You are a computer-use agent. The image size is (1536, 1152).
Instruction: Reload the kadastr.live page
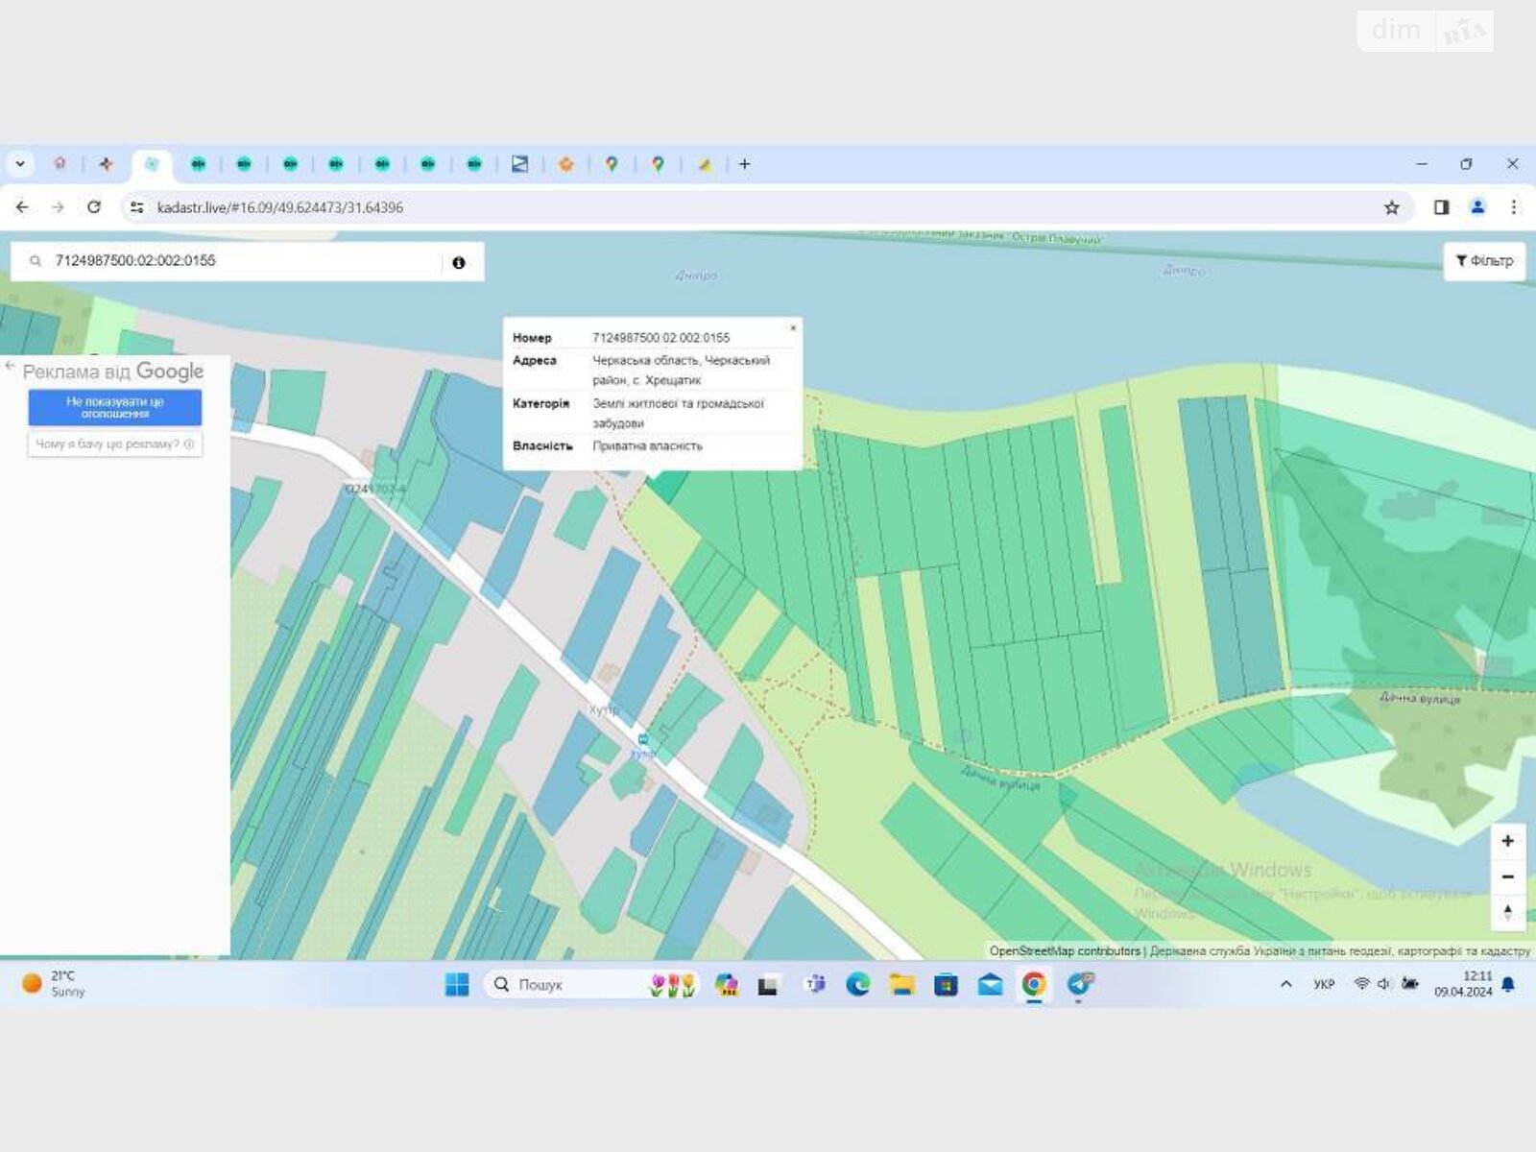(94, 207)
